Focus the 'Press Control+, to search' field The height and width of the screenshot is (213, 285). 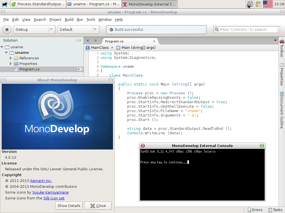pos(247,29)
